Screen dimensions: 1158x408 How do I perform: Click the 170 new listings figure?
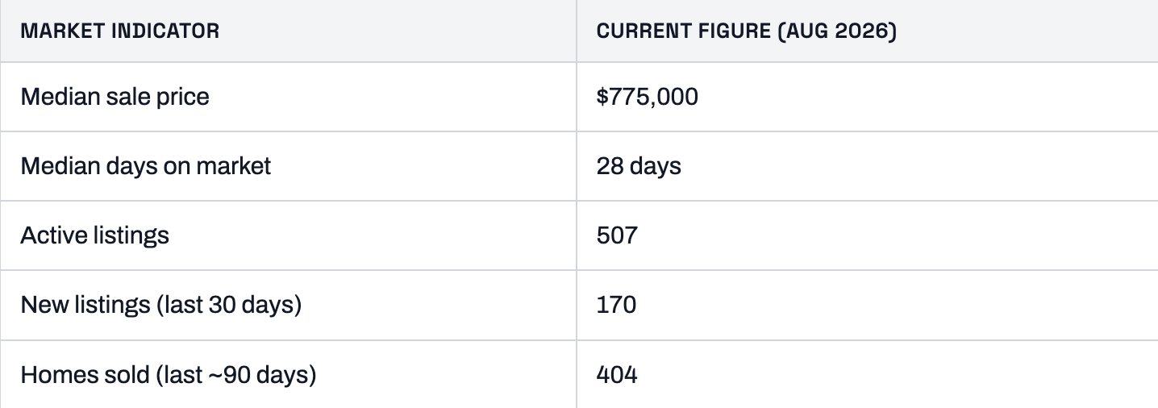616,305
